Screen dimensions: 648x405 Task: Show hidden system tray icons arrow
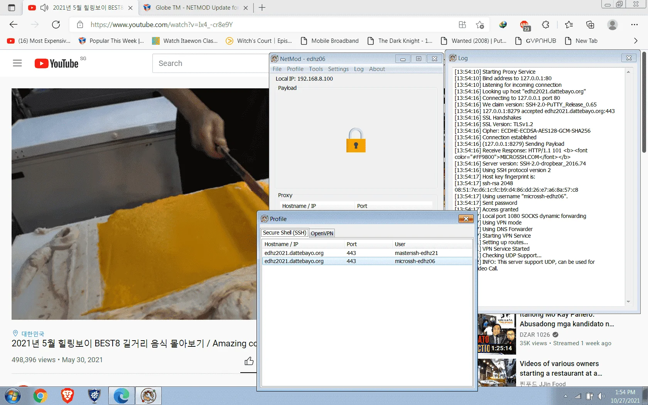pos(565,396)
